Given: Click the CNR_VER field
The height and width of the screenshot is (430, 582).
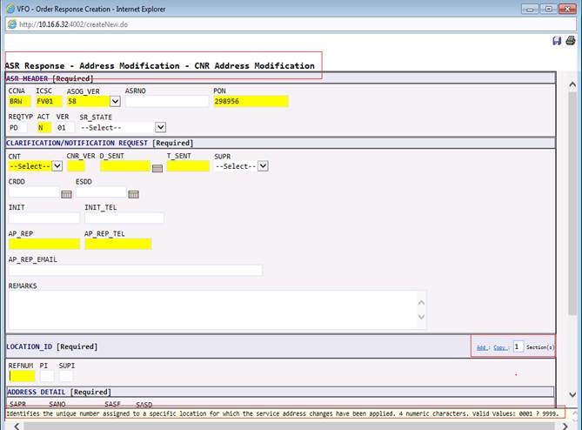Looking at the screenshot, I should 76,166.
